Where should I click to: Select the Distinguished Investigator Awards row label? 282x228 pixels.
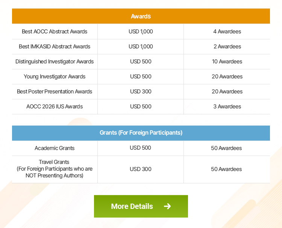tap(55, 61)
